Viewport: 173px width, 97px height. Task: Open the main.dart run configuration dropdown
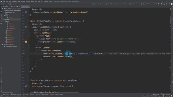coord(109,4)
